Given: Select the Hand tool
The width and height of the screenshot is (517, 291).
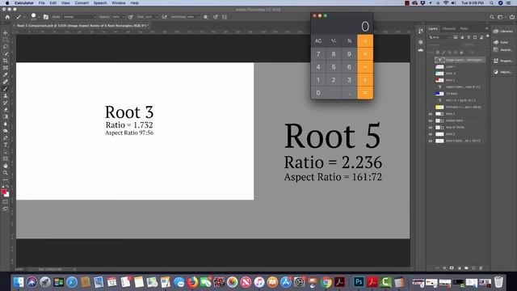Looking at the screenshot, I should (x=6, y=166).
